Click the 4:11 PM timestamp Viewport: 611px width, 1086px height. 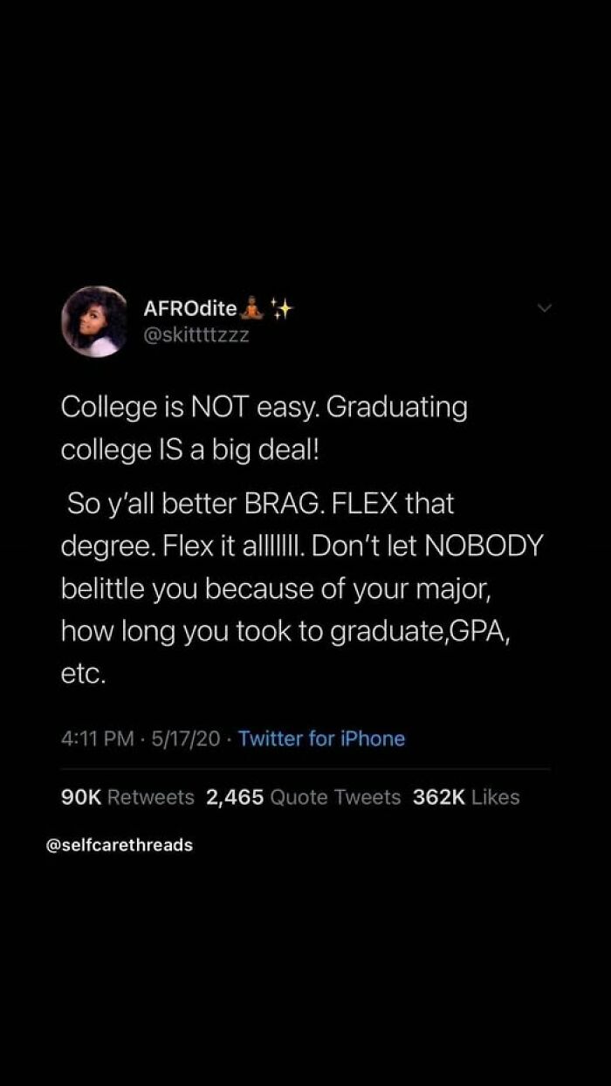pyautogui.click(x=90, y=739)
